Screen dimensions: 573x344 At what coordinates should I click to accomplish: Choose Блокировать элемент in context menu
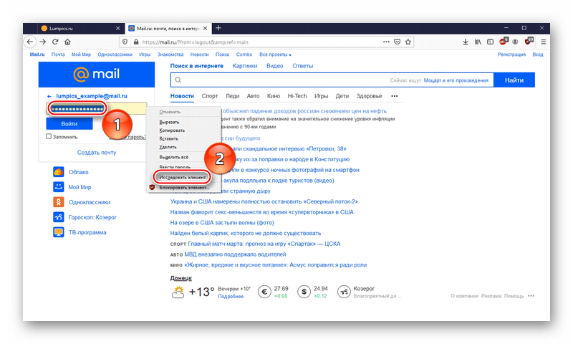pos(184,188)
